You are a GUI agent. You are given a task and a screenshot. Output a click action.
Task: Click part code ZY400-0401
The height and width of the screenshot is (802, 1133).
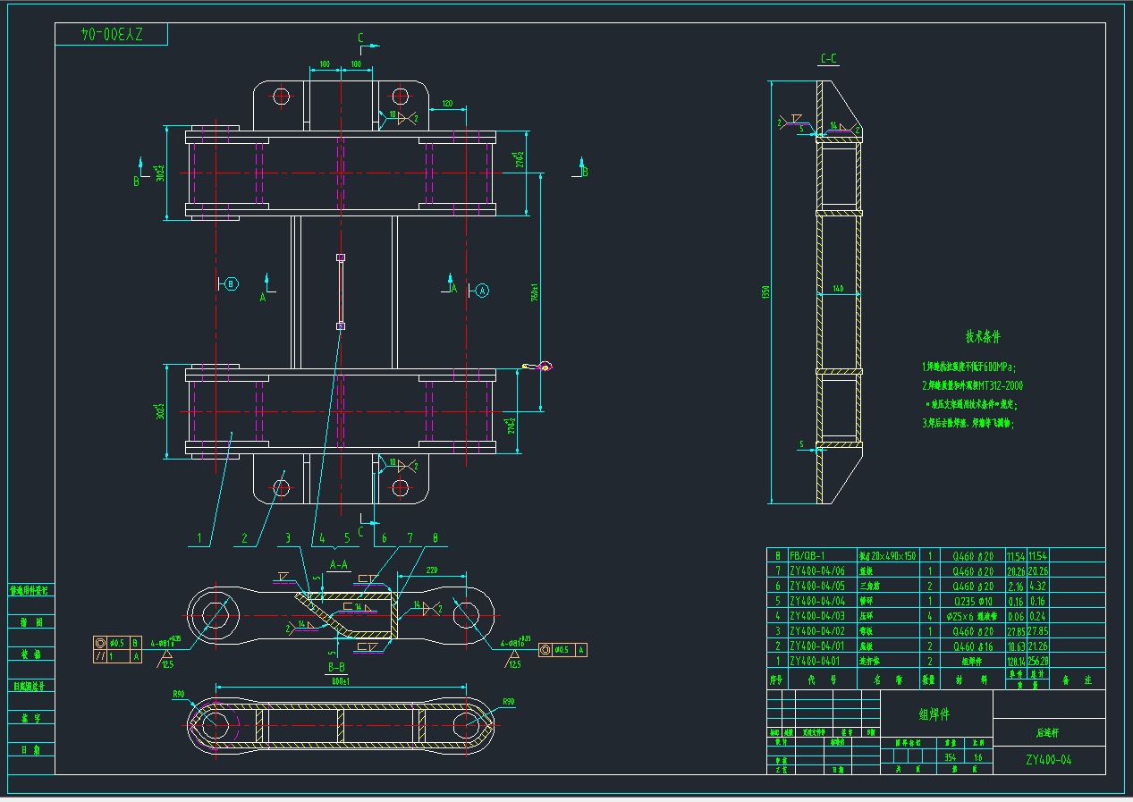click(814, 661)
